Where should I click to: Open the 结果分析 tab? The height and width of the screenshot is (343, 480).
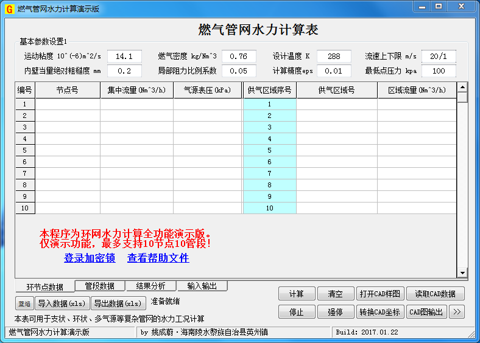coord(150,286)
